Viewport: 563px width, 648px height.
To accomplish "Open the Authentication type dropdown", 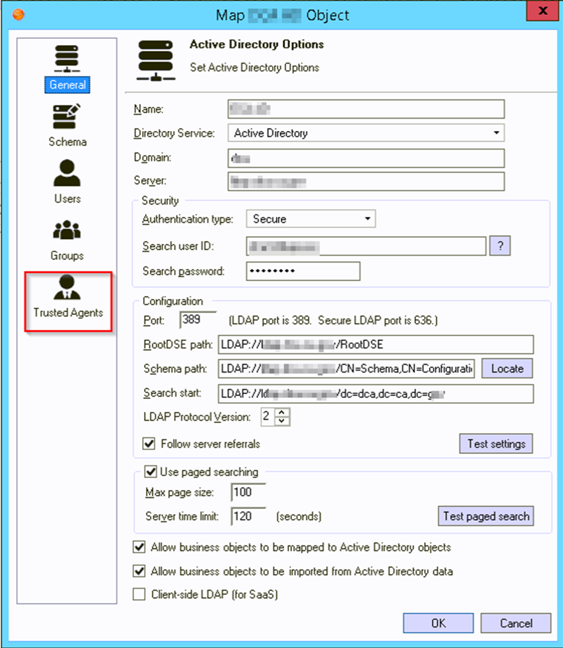I will point(367,219).
